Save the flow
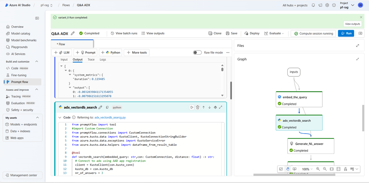Viewport: 369px width, 183px height. (x=232, y=33)
